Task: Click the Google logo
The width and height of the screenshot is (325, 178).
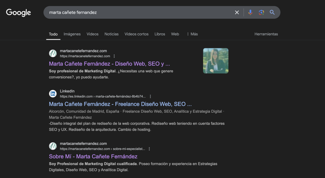Action: tap(18, 13)
